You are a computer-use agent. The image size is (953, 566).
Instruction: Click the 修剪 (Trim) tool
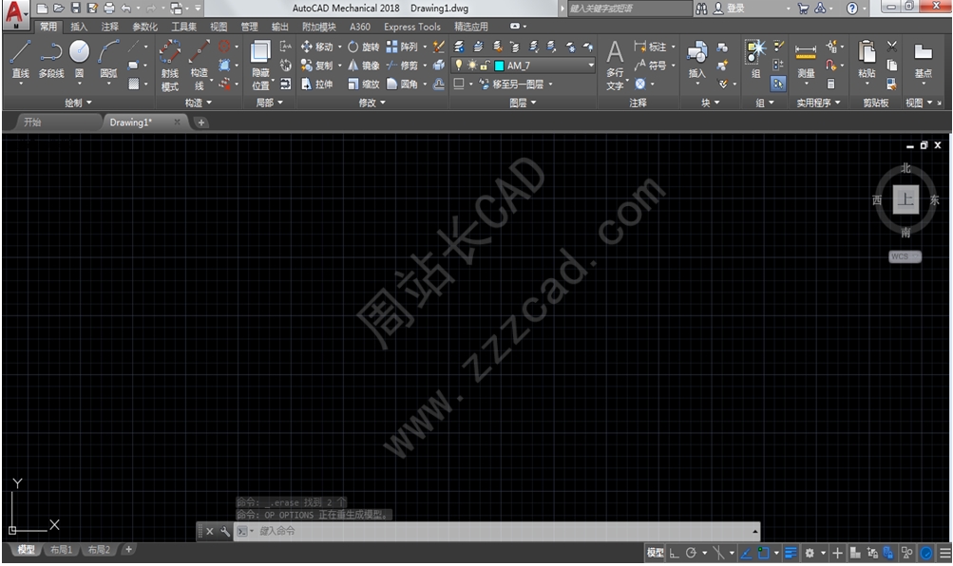[x=402, y=66]
